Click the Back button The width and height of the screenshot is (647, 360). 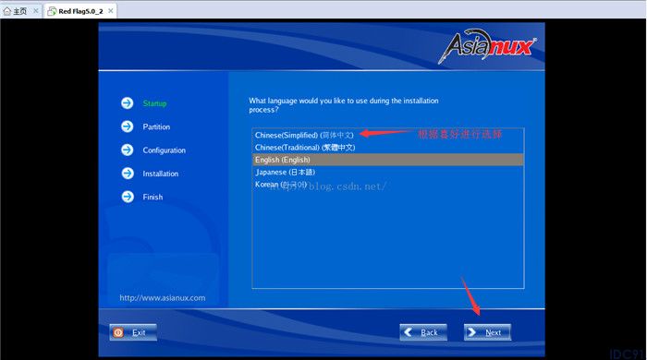[423, 332]
